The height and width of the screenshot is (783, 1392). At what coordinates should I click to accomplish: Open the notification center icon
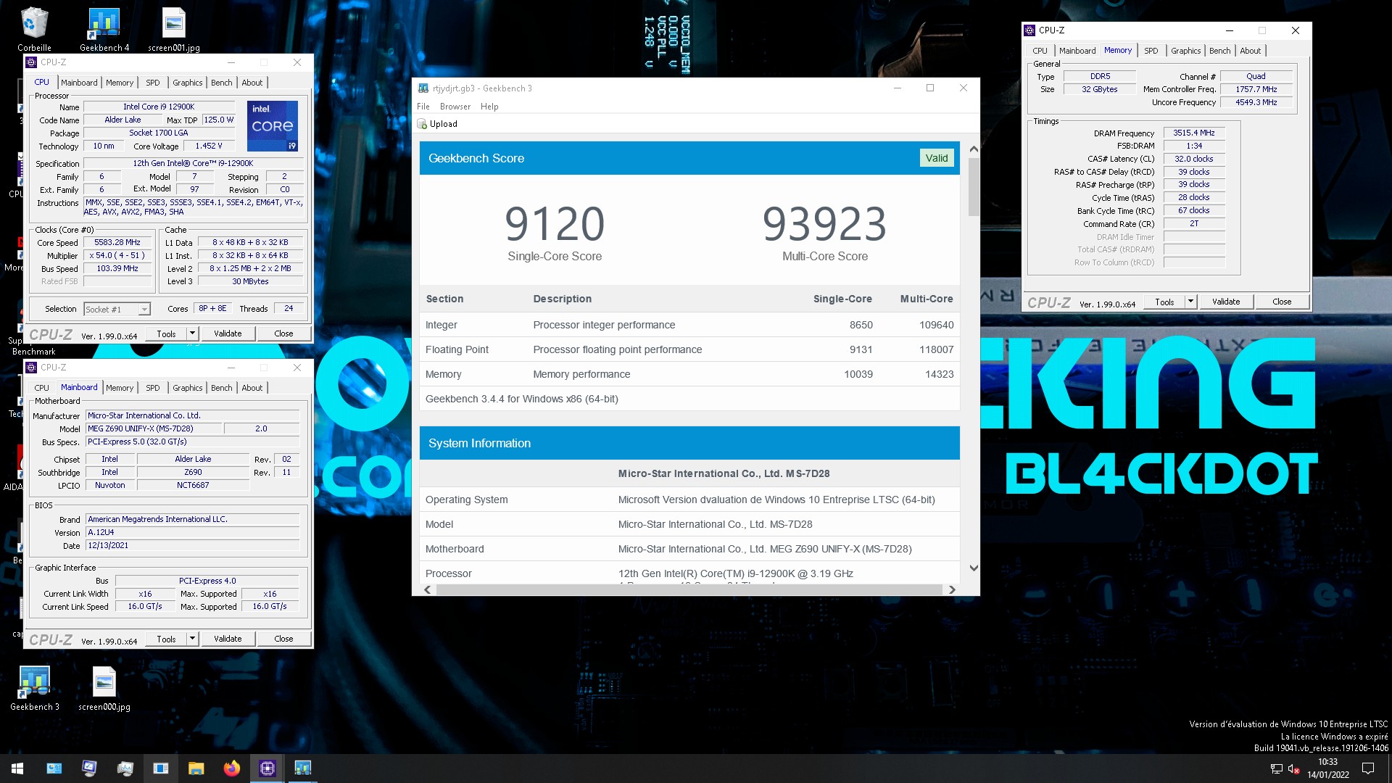[1368, 768]
